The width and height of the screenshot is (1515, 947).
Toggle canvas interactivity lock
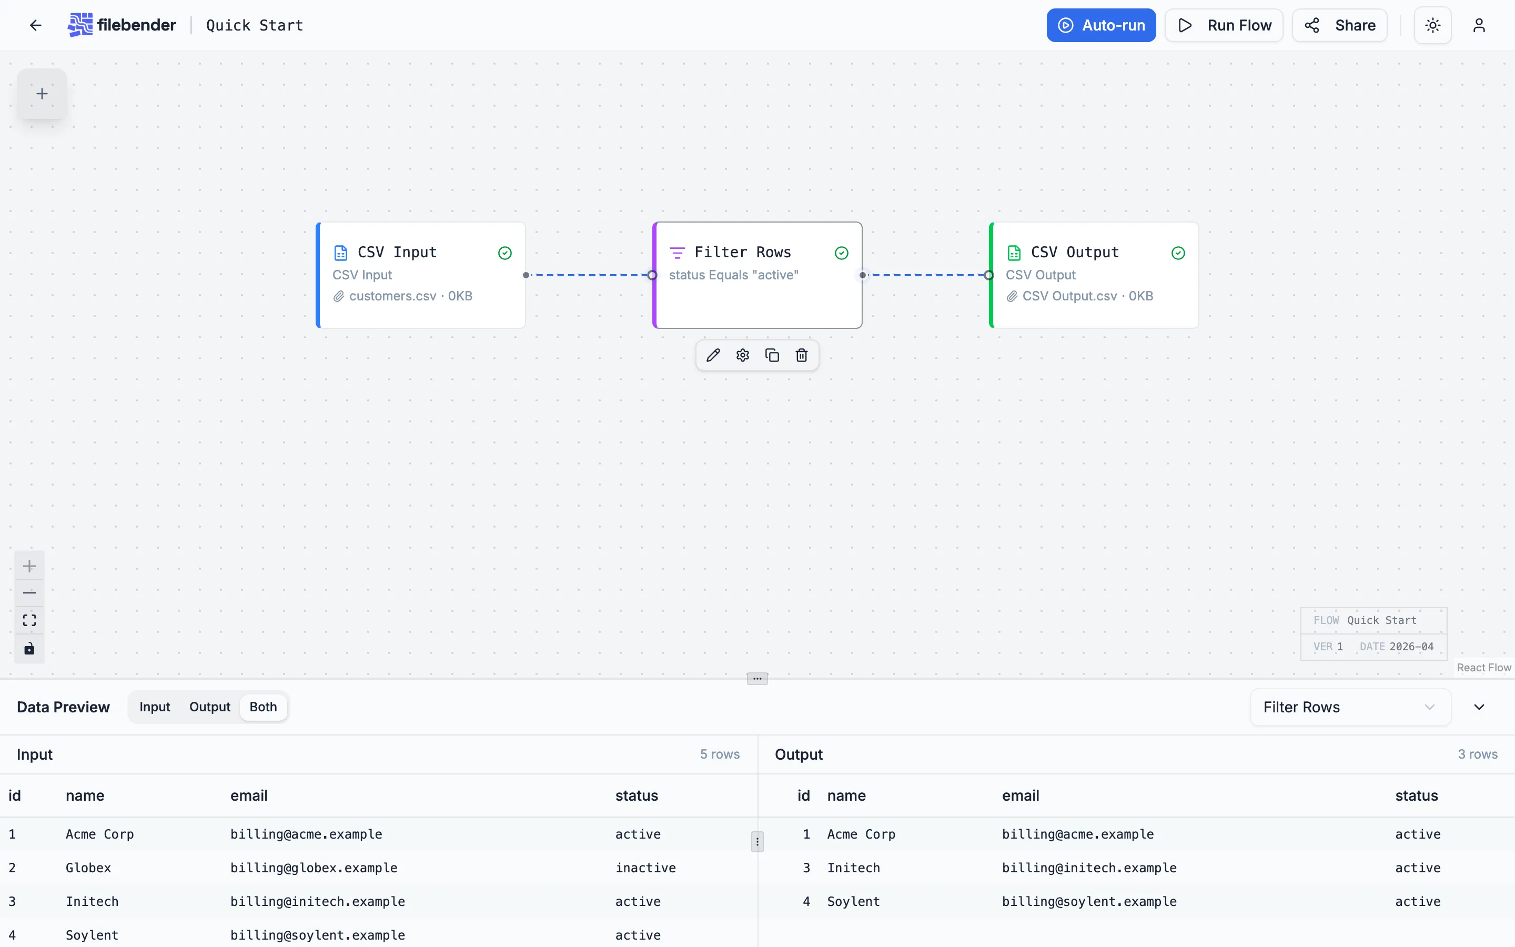click(x=29, y=648)
